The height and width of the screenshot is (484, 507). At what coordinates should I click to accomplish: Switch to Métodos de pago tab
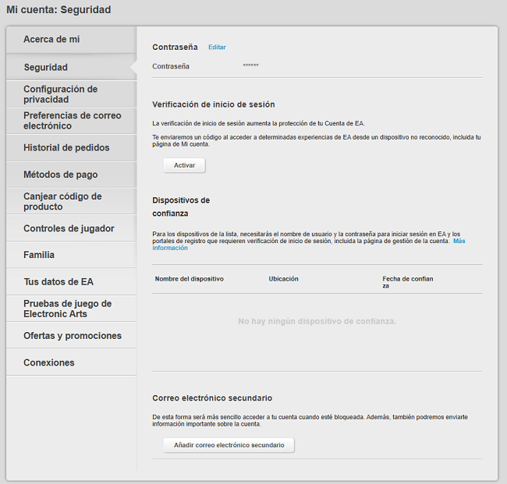[60, 175]
